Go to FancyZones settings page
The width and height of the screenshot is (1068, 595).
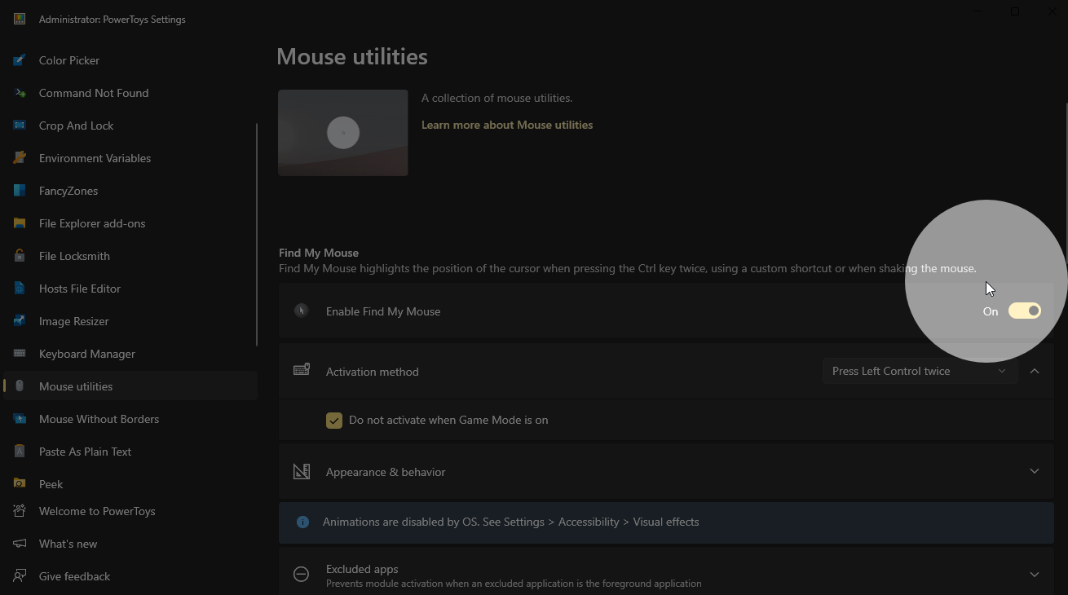[130, 191]
